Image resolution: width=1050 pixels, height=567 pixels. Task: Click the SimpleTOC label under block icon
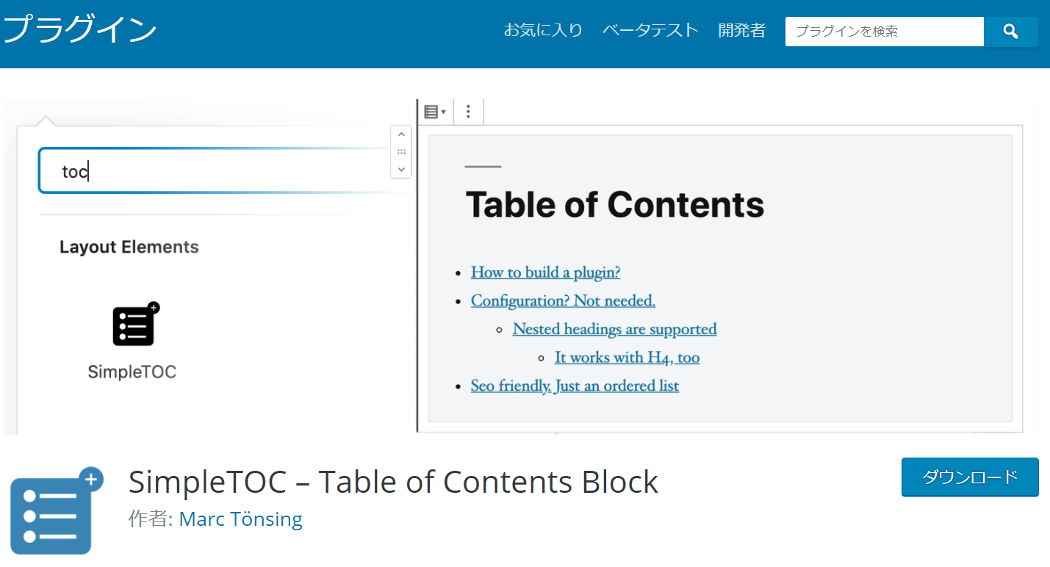(132, 372)
